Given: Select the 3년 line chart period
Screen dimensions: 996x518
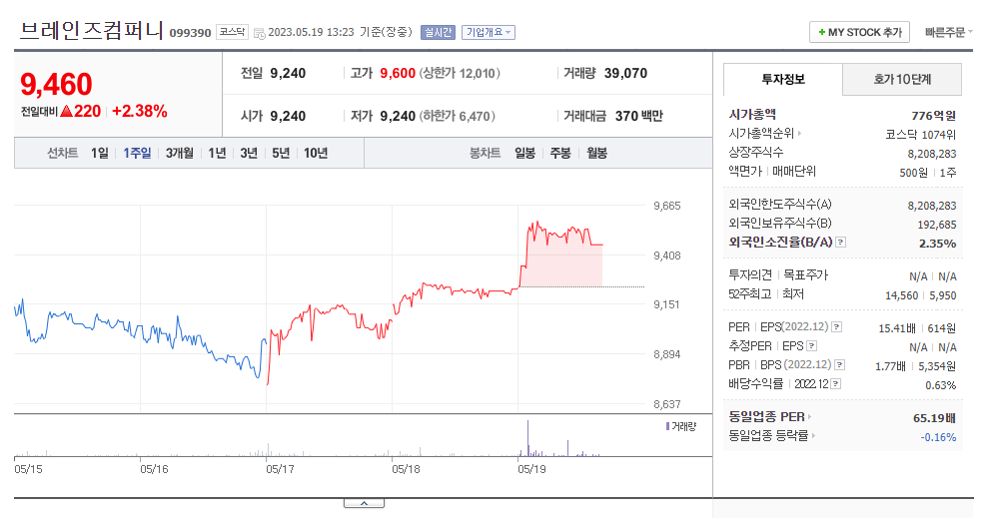Looking at the screenshot, I should point(249,153).
